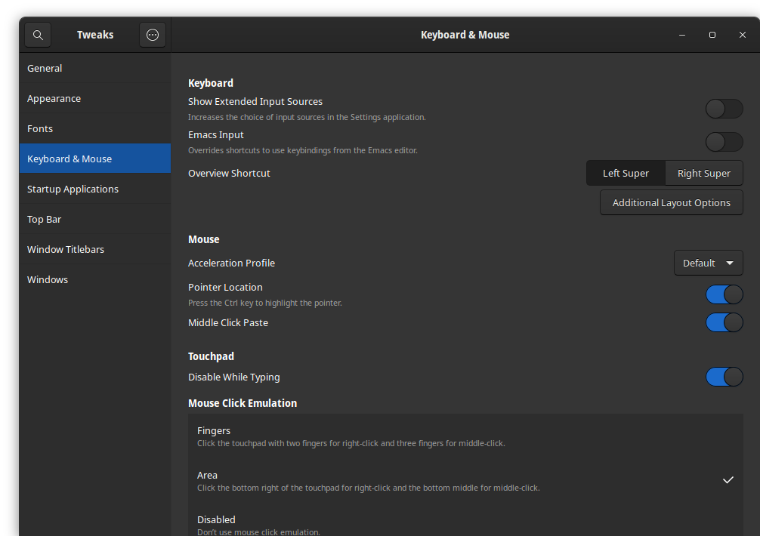Disable the Disable While Typing touchpad option
760x536 pixels.
pyautogui.click(x=723, y=377)
